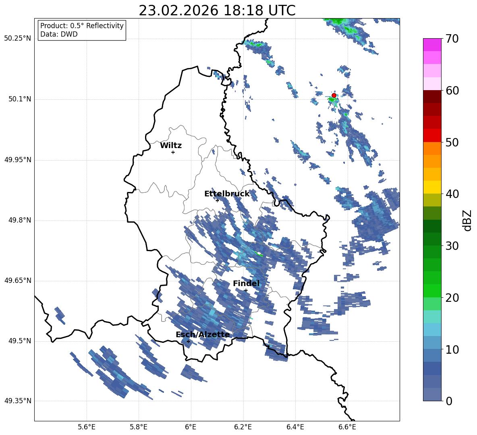The image size is (477, 435).
Task: Click the 50.25°N latitude label
Action: (18, 39)
